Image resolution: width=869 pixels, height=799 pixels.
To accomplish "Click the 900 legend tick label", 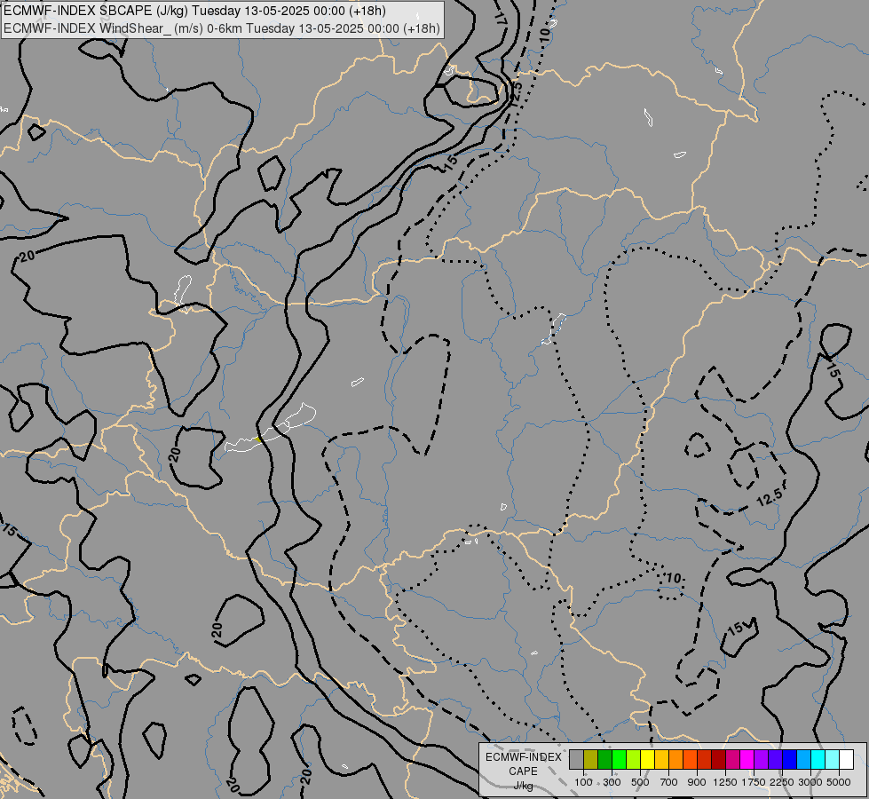I will 697,782.
